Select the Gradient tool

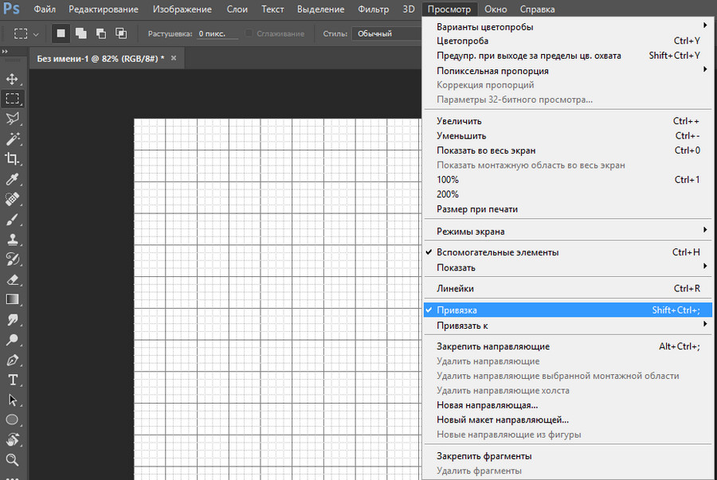12,299
